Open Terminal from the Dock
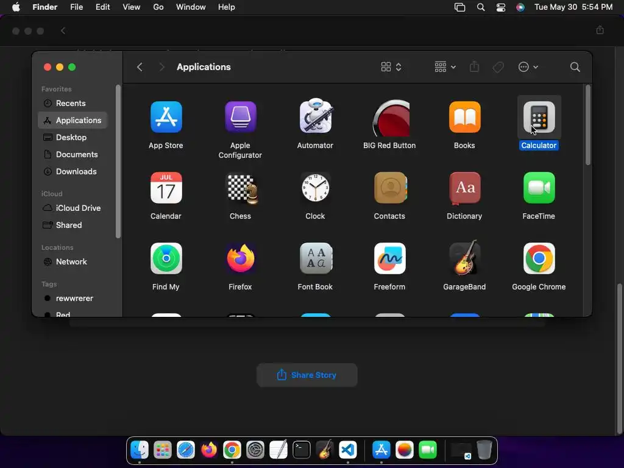The height and width of the screenshot is (468, 624). point(301,450)
